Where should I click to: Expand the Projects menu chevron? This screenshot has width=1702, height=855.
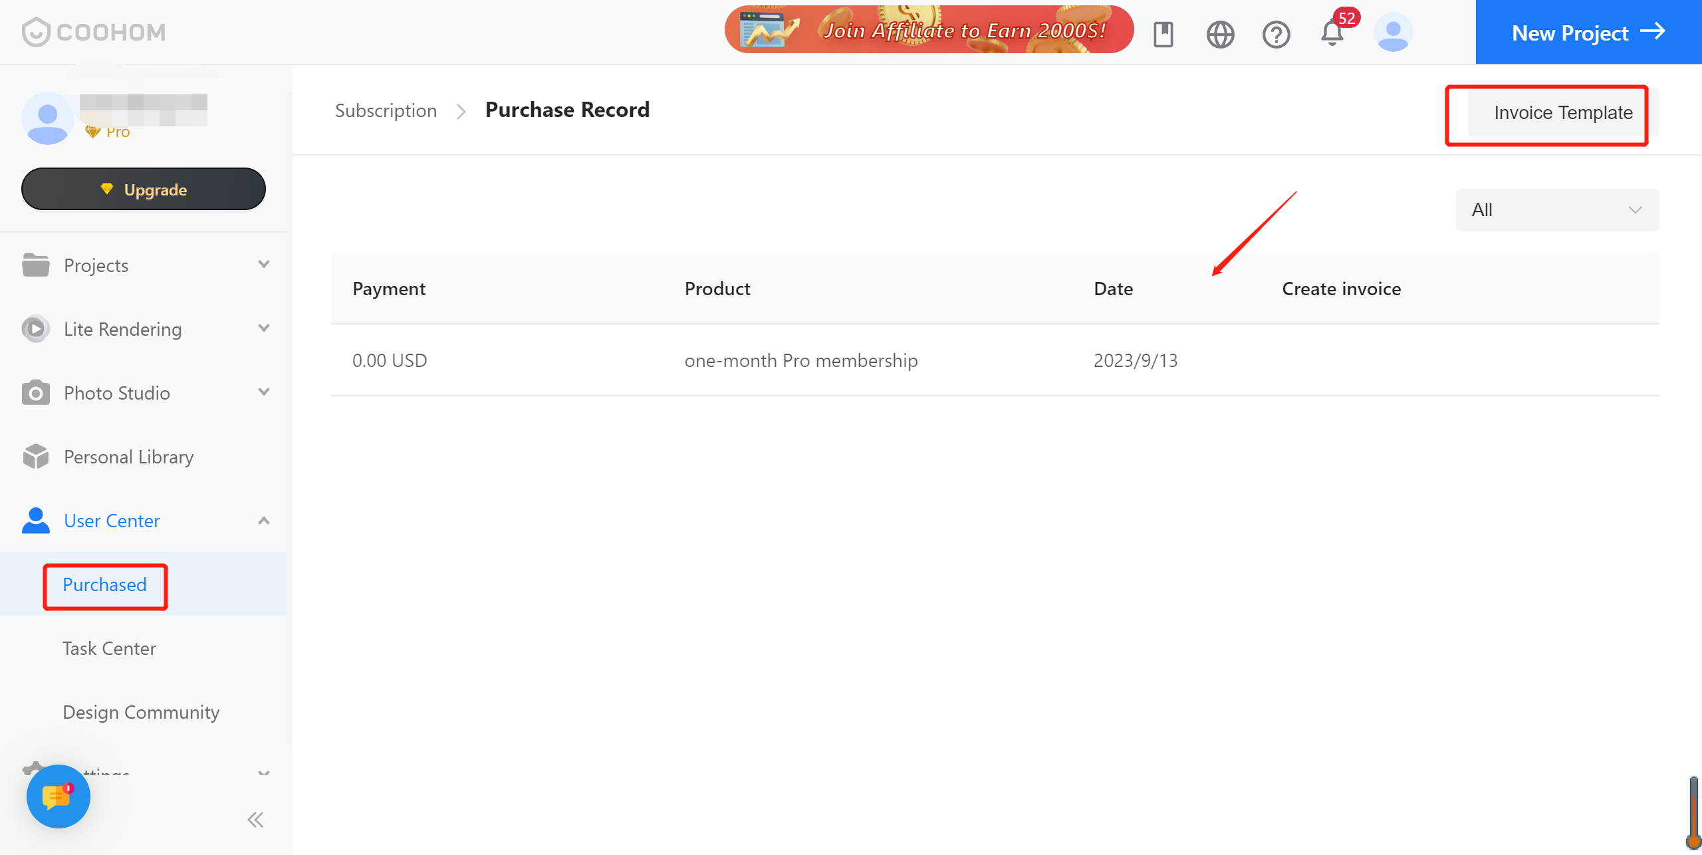tap(264, 265)
